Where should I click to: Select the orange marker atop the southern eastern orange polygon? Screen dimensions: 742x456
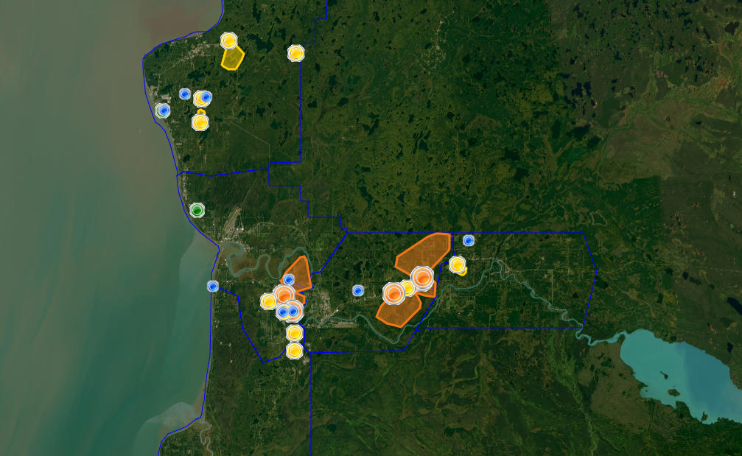(x=393, y=293)
